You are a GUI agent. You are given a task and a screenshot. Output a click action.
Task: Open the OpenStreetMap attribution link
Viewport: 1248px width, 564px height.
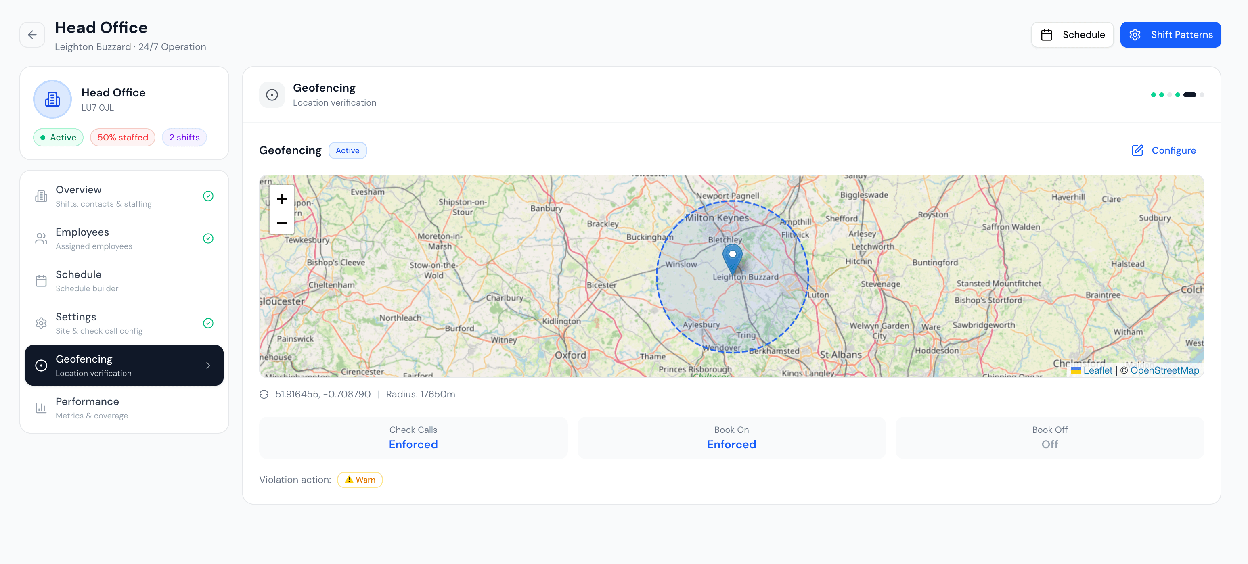click(x=1165, y=371)
